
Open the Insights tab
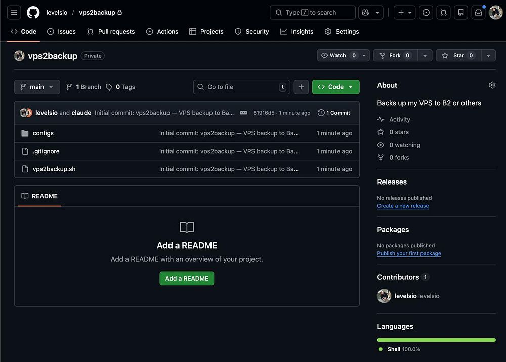coord(297,31)
